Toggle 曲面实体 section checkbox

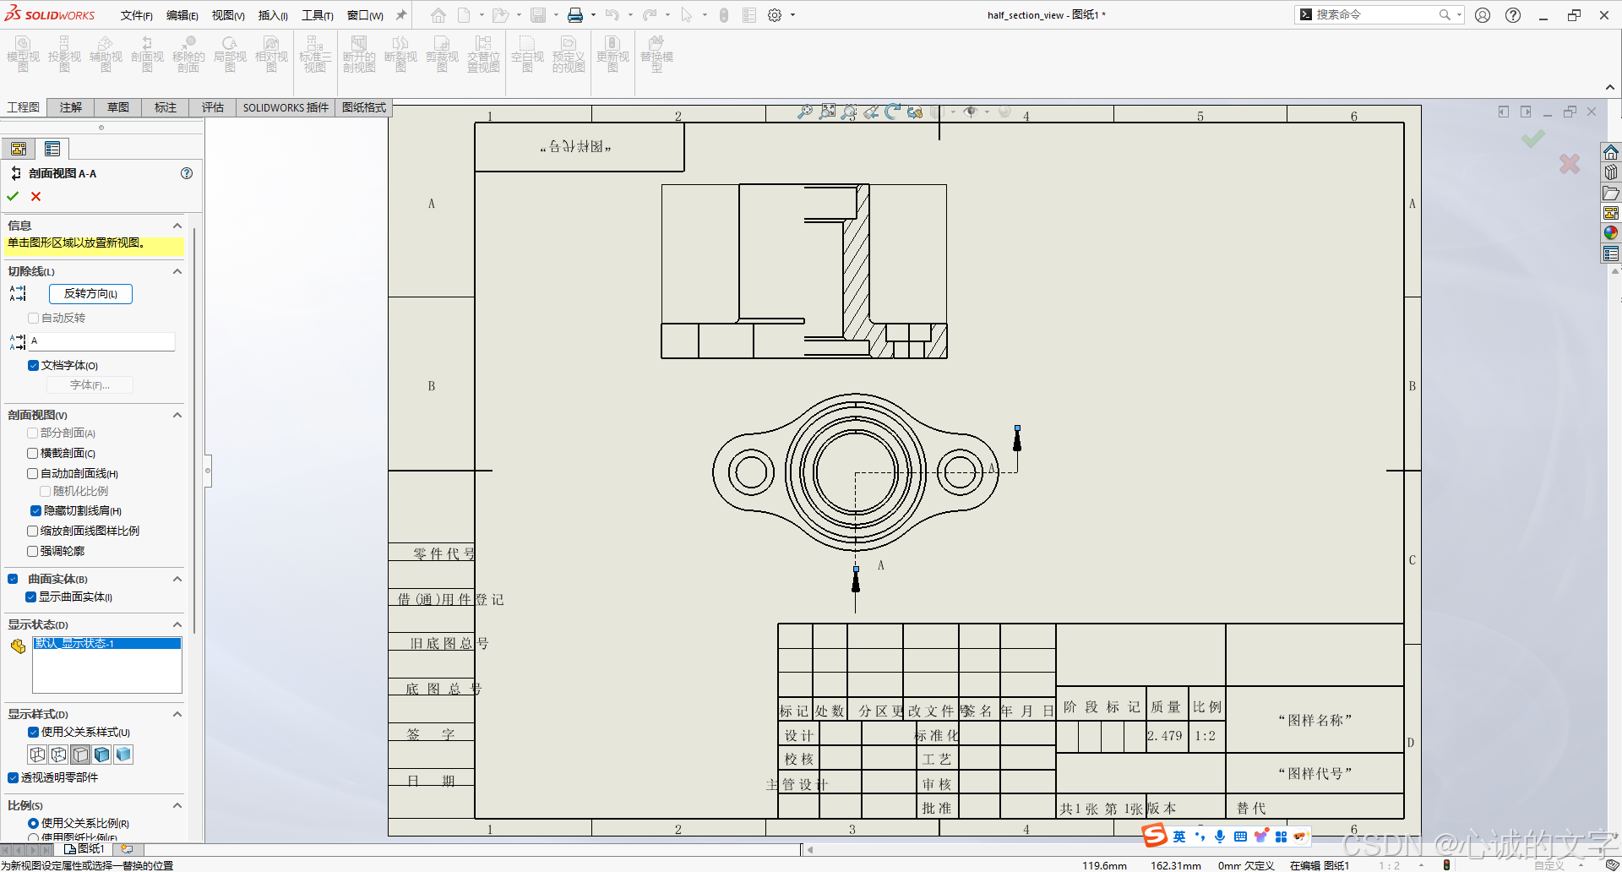pyautogui.click(x=13, y=579)
